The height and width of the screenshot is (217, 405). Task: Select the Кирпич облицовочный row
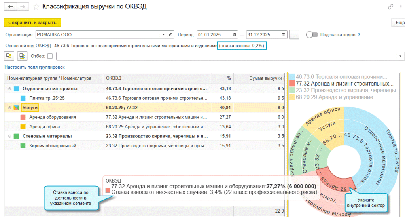(144, 146)
